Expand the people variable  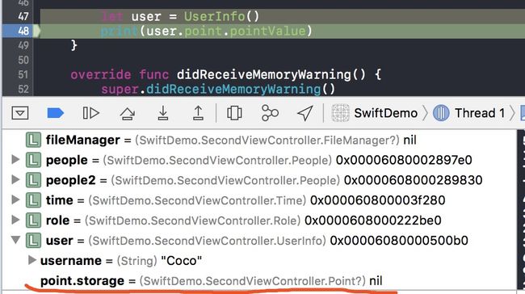click(x=15, y=160)
